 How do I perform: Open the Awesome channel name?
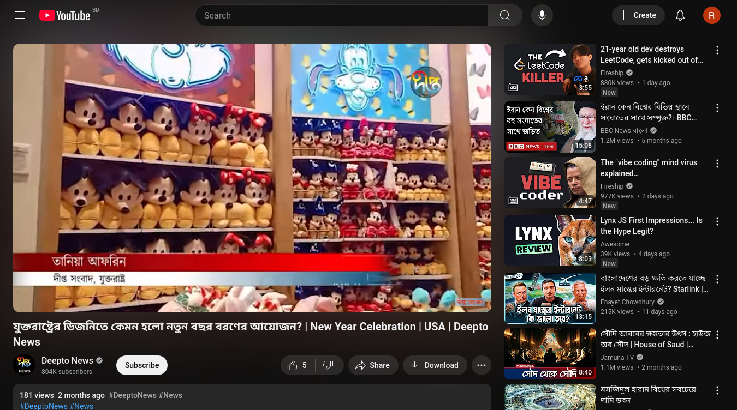tap(615, 244)
